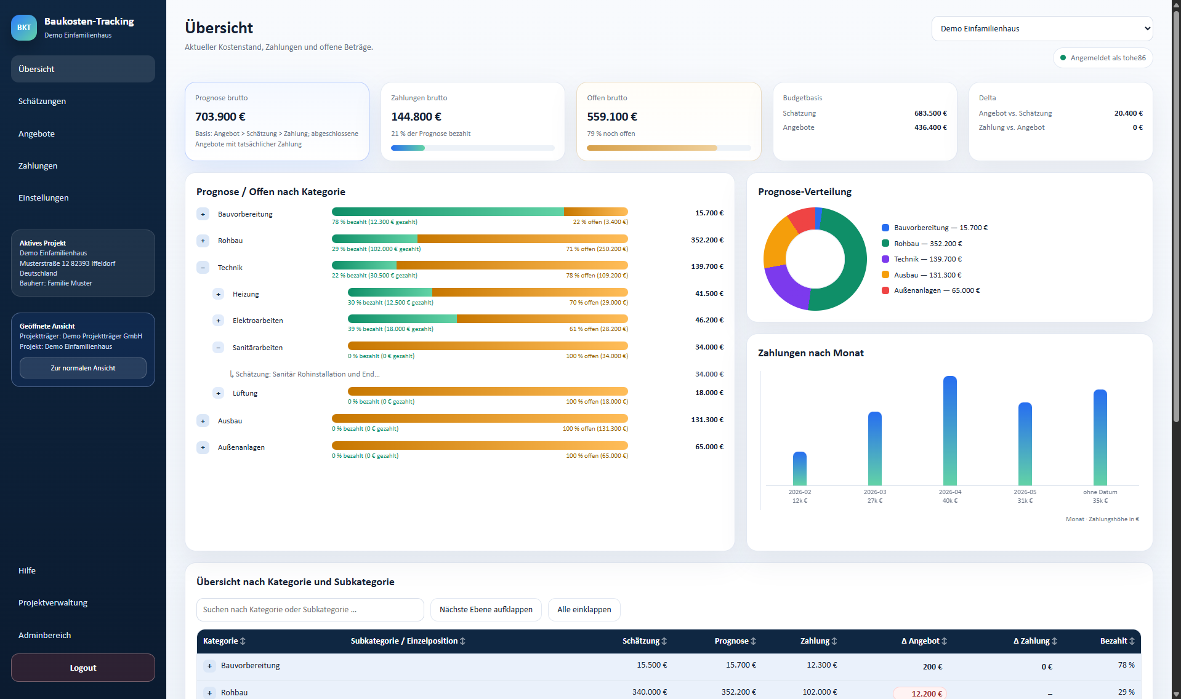Sort table by Prognose column icon
Screen dimensions: 1181x699
[x=754, y=641]
